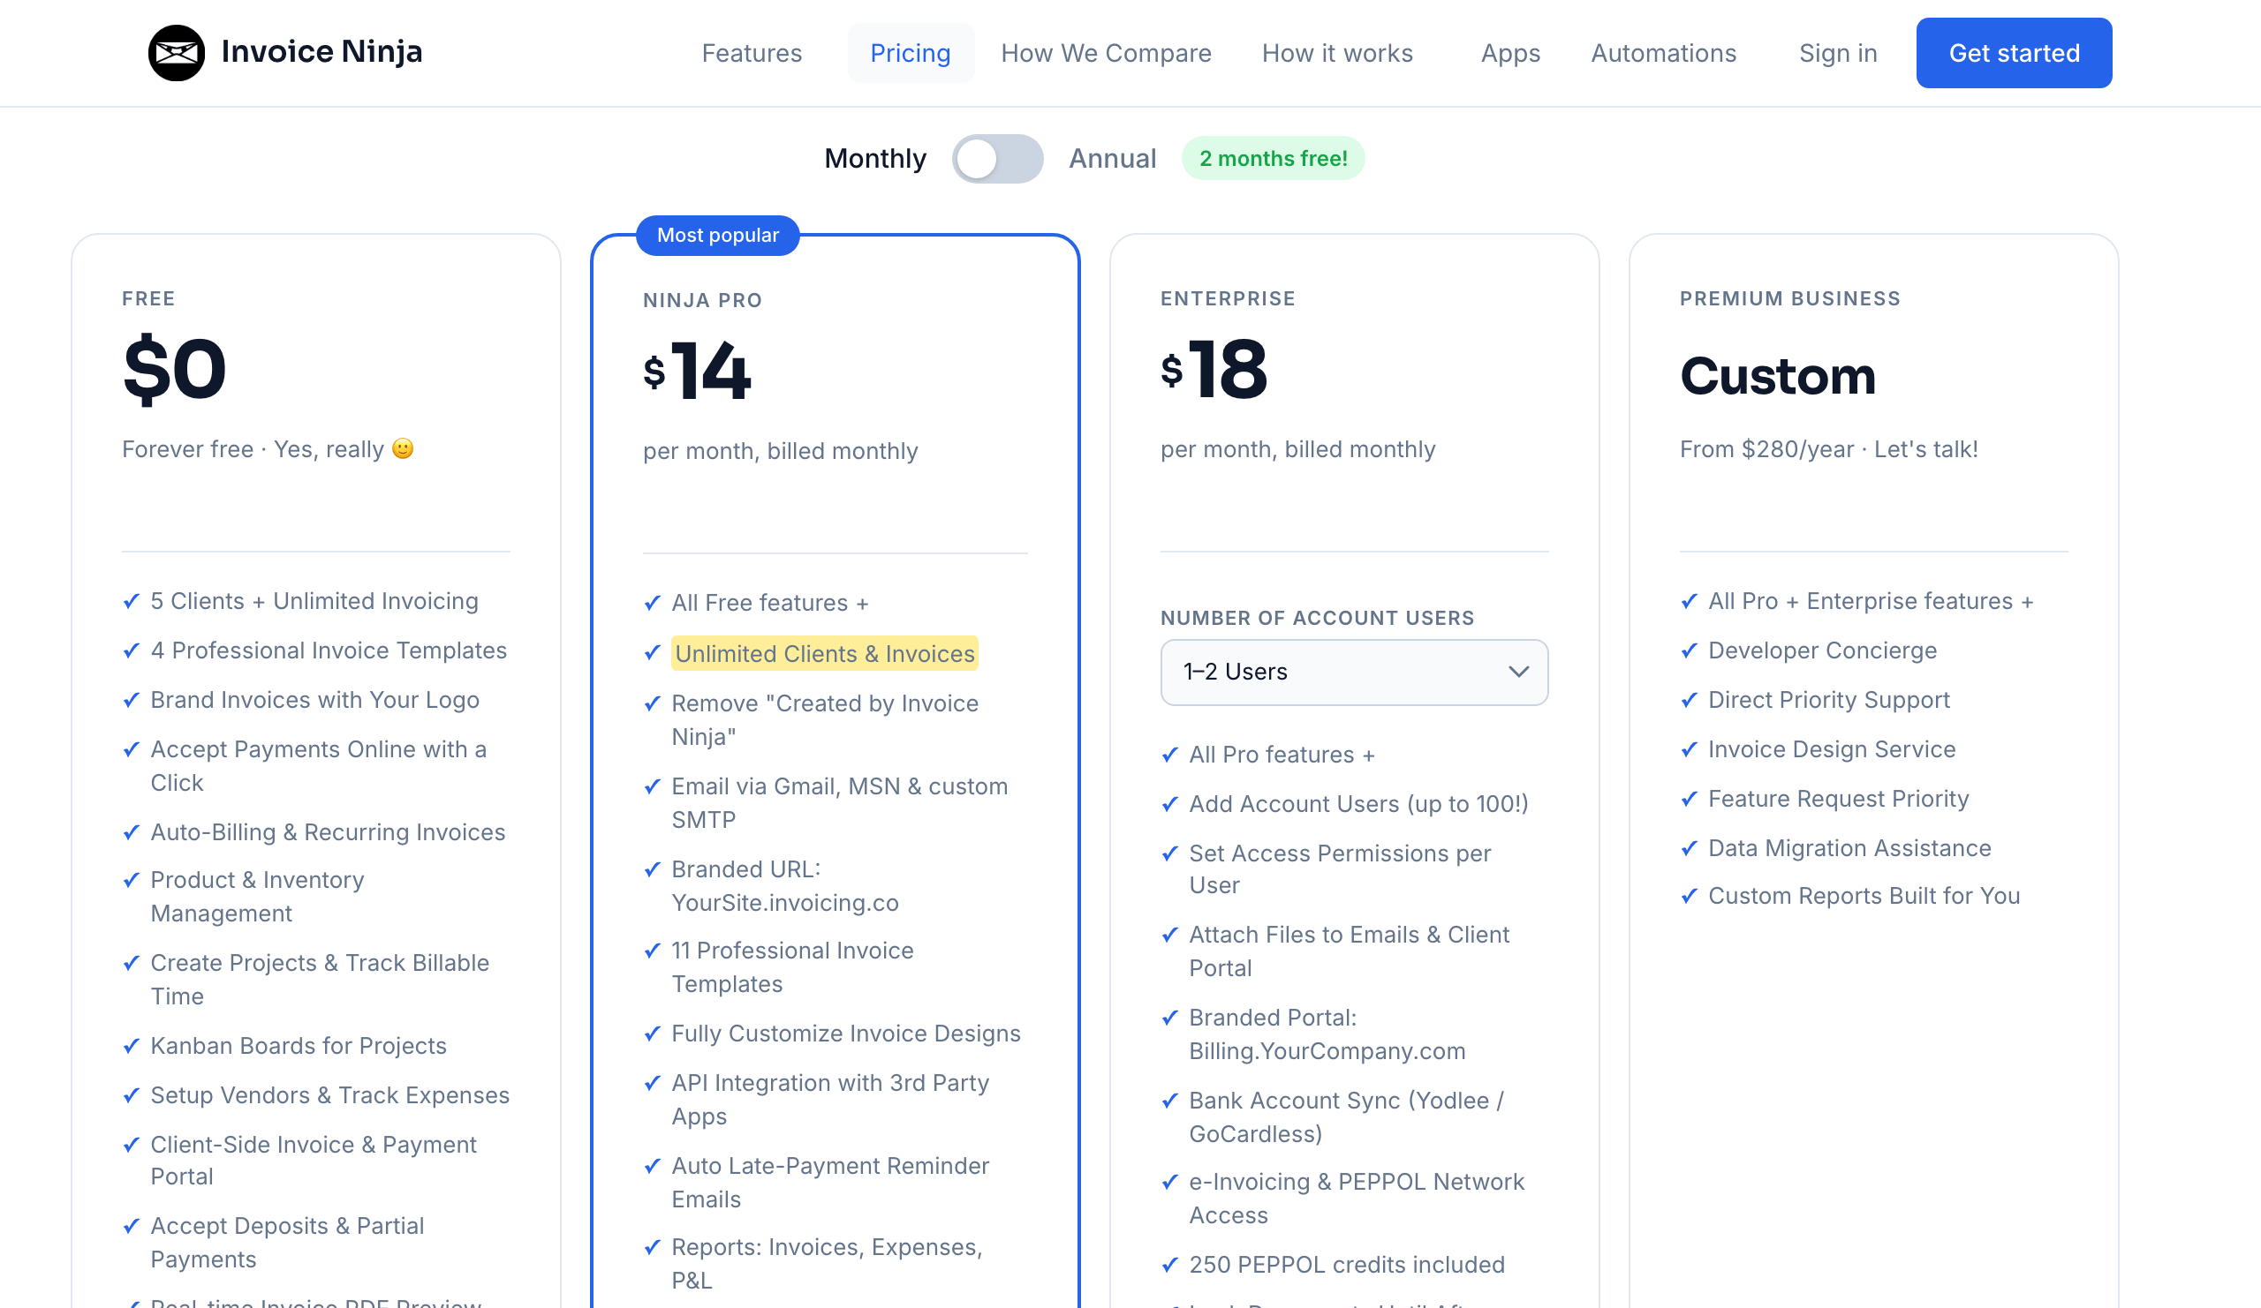Click checkmark beside Brand Invoices with Your Logo

131,700
